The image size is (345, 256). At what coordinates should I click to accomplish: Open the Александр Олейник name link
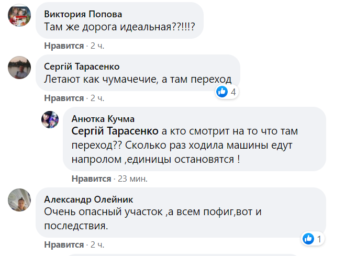click(88, 199)
